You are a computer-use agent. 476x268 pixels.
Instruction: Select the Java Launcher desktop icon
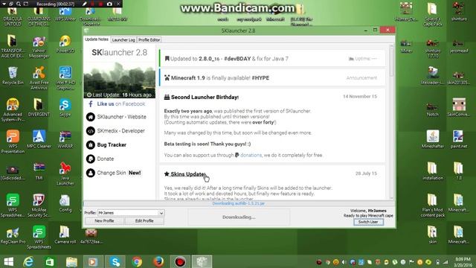pos(65,173)
